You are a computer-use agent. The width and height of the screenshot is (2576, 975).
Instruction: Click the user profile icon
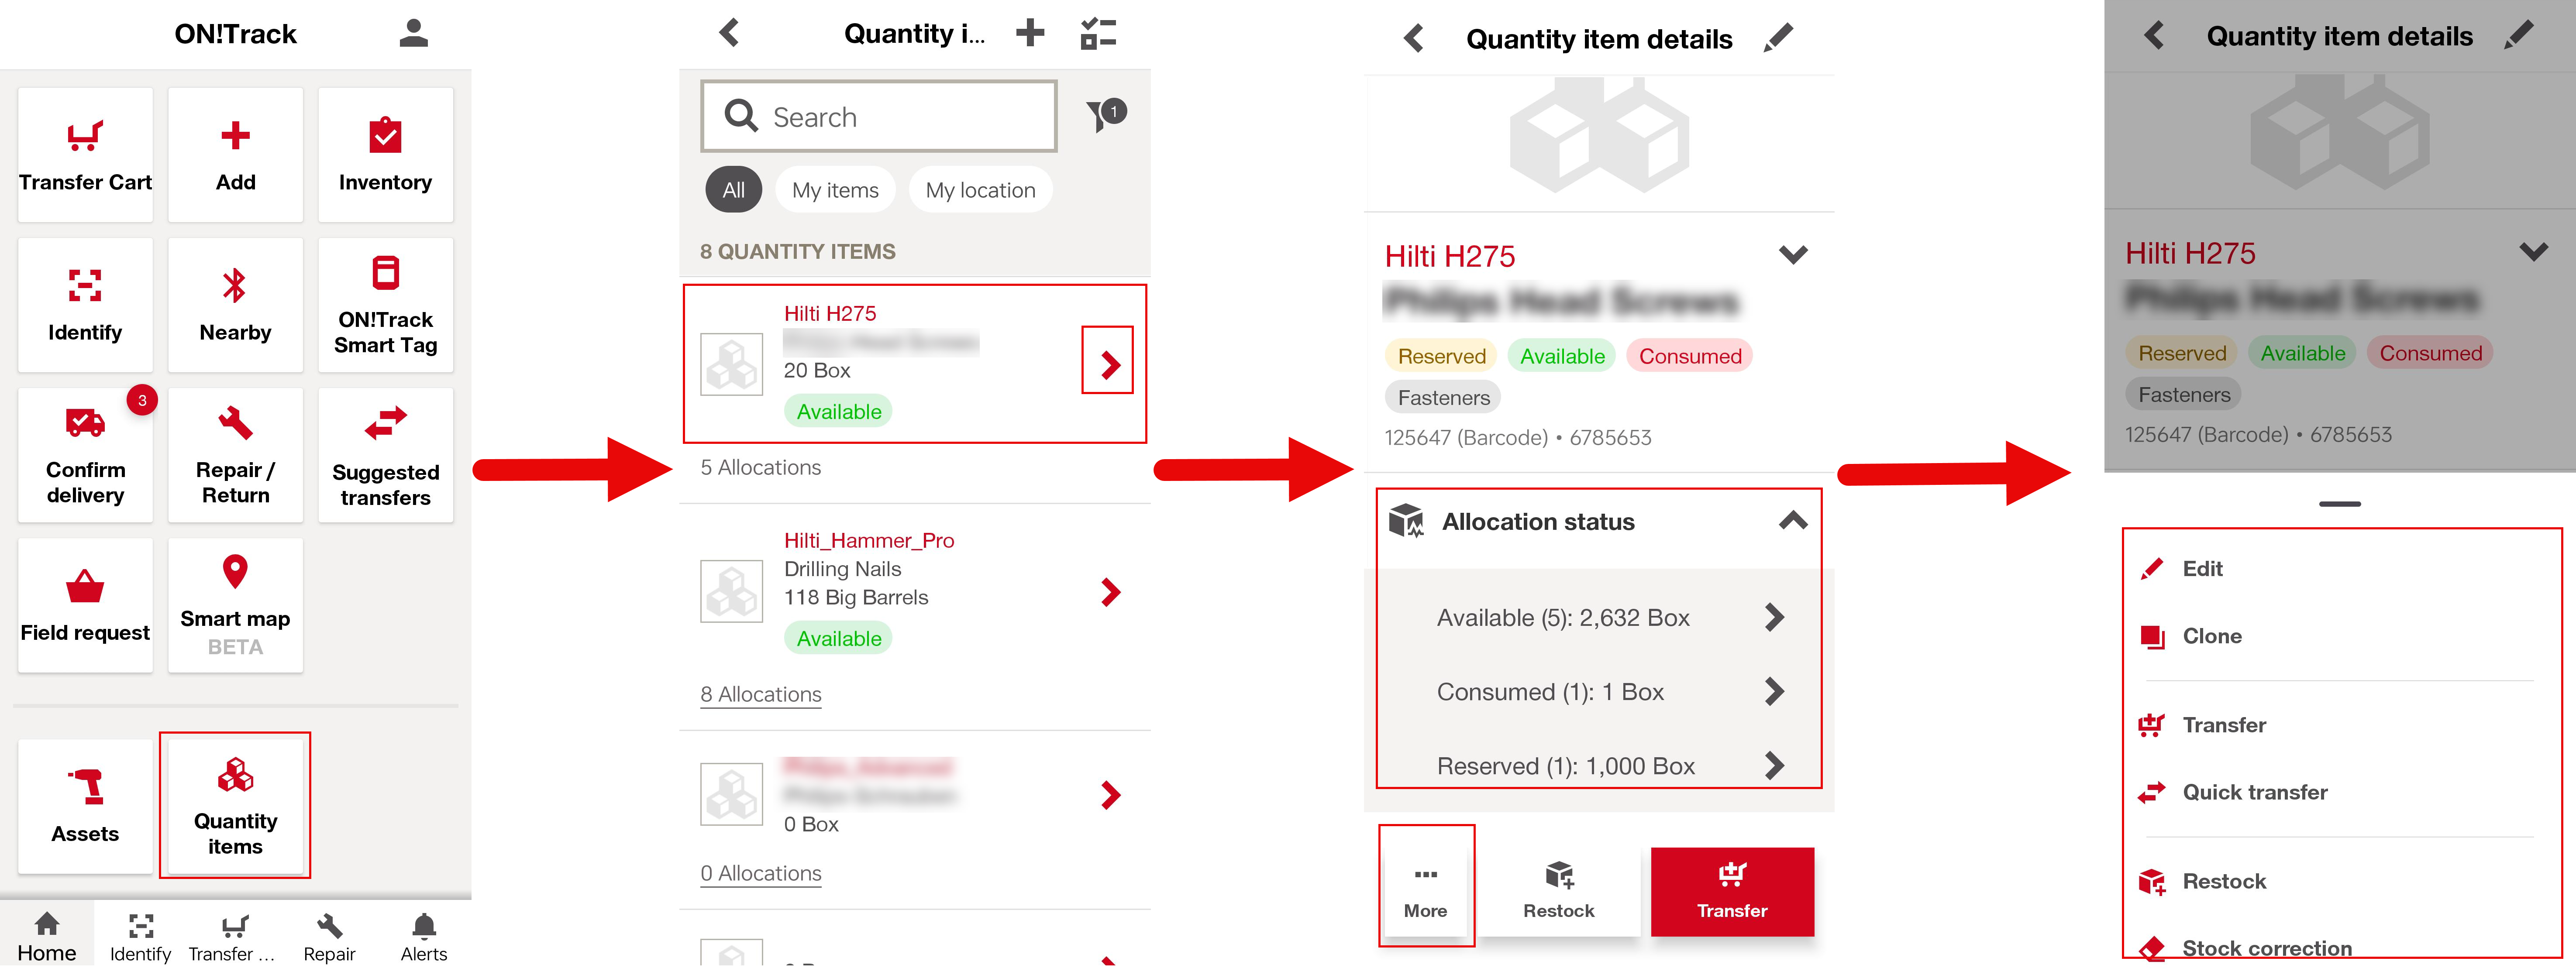413,34
